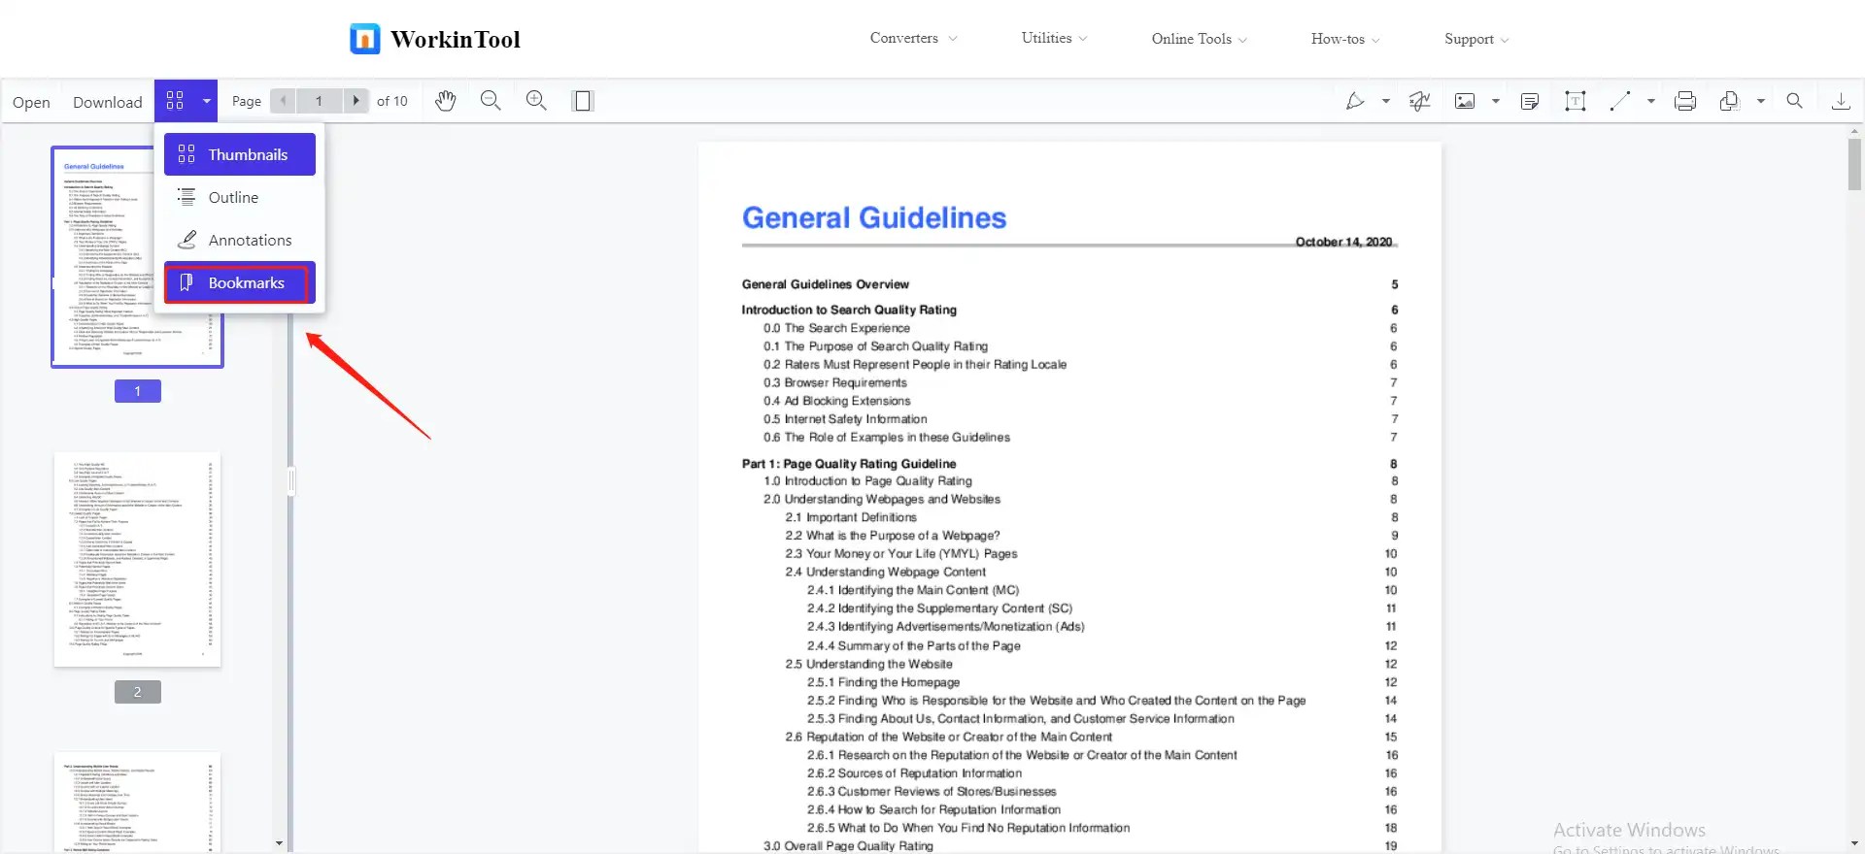Open the Online Tools dropdown menu
Image resolution: width=1865 pixels, height=854 pixels.
(1200, 39)
